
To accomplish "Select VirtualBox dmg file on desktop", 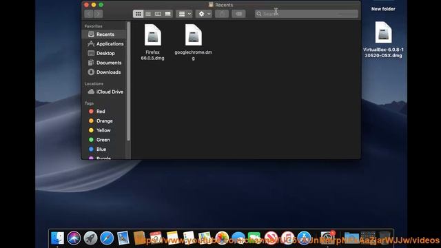I will [383, 40].
